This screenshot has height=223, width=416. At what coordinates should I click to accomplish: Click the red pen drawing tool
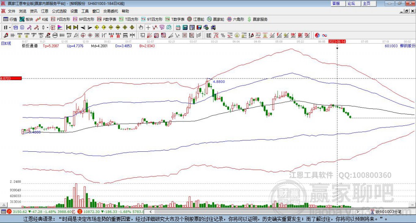[x=6, y=35]
